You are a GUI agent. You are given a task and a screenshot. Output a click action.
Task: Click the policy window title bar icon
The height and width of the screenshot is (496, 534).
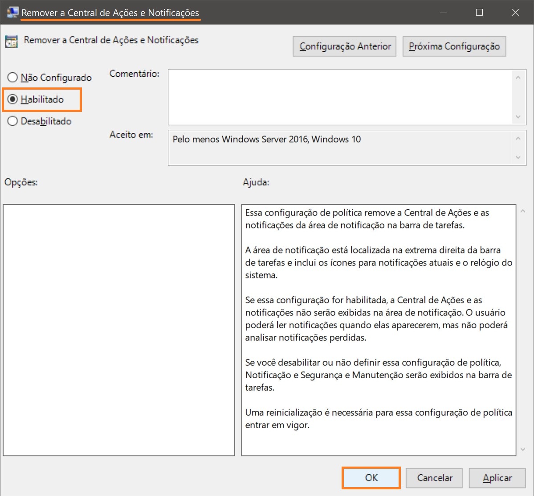pos(12,12)
